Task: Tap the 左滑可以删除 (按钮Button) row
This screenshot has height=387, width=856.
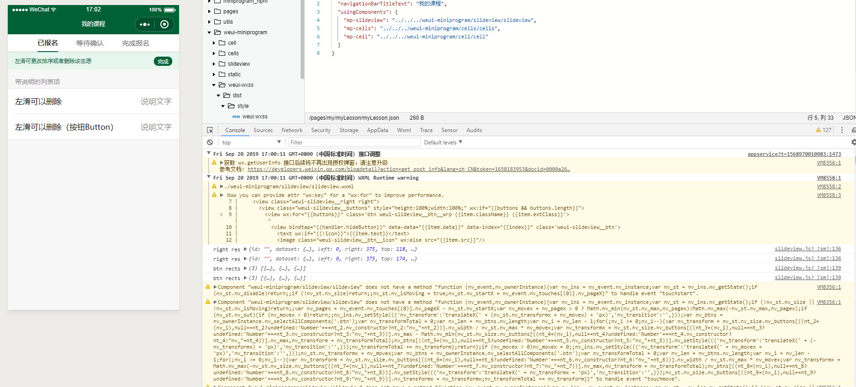Action: (x=93, y=127)
